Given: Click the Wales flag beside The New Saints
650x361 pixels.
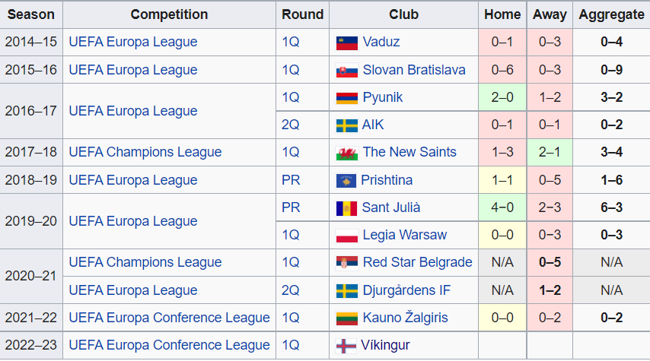Looking at the screenshot, I should pyautogui.click(x=346, y=153).
